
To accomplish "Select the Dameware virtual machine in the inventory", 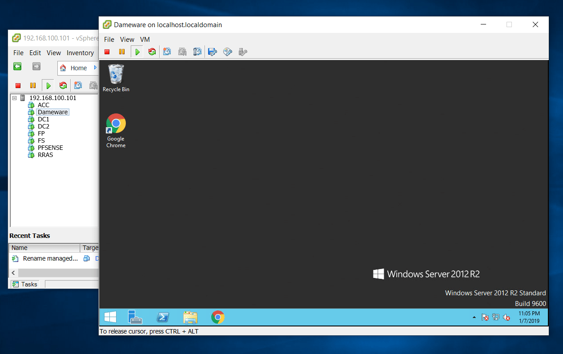I will [x=53, y=112].
